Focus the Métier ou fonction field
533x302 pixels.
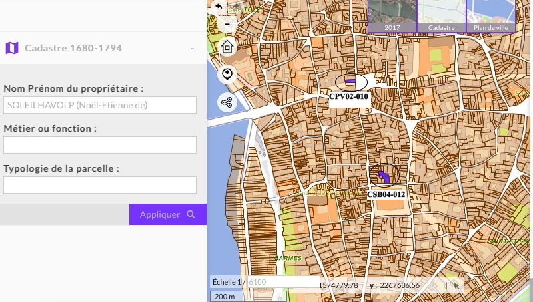[100, 145]
